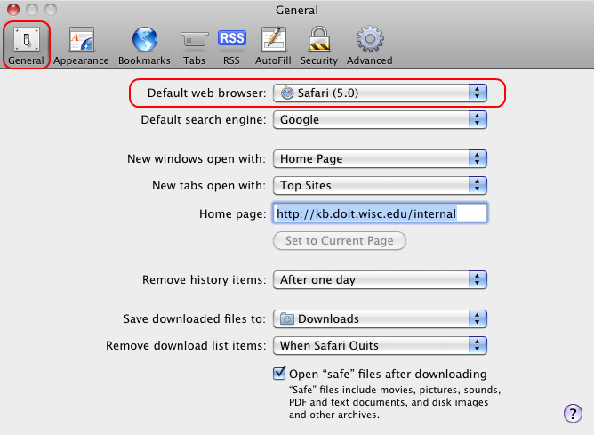Open the Default web browser dropdown

pos(380,93)
